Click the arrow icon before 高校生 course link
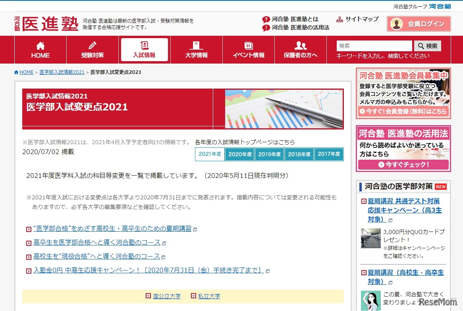Screen dimensions: 463x311 [29, 257]
